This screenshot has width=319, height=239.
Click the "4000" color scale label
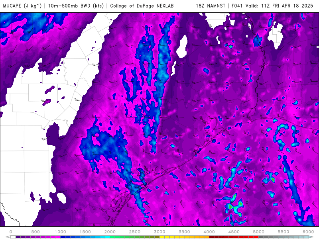(209, 232)
